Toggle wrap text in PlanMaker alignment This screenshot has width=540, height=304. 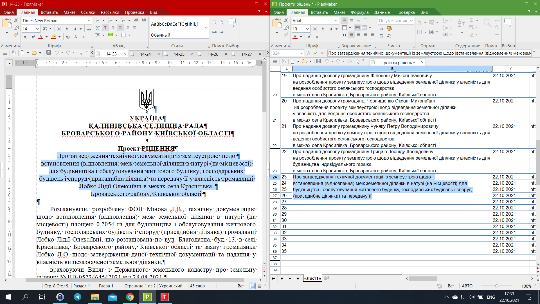[x=357, y=28]
